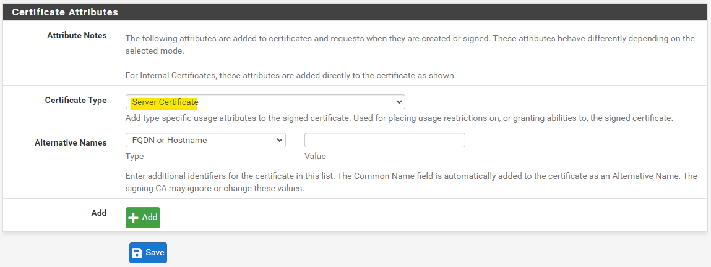Focus the Alternative Names Value input field
Image resolution: width=711 pixels, height=267 pixels.
pos(384,140)
